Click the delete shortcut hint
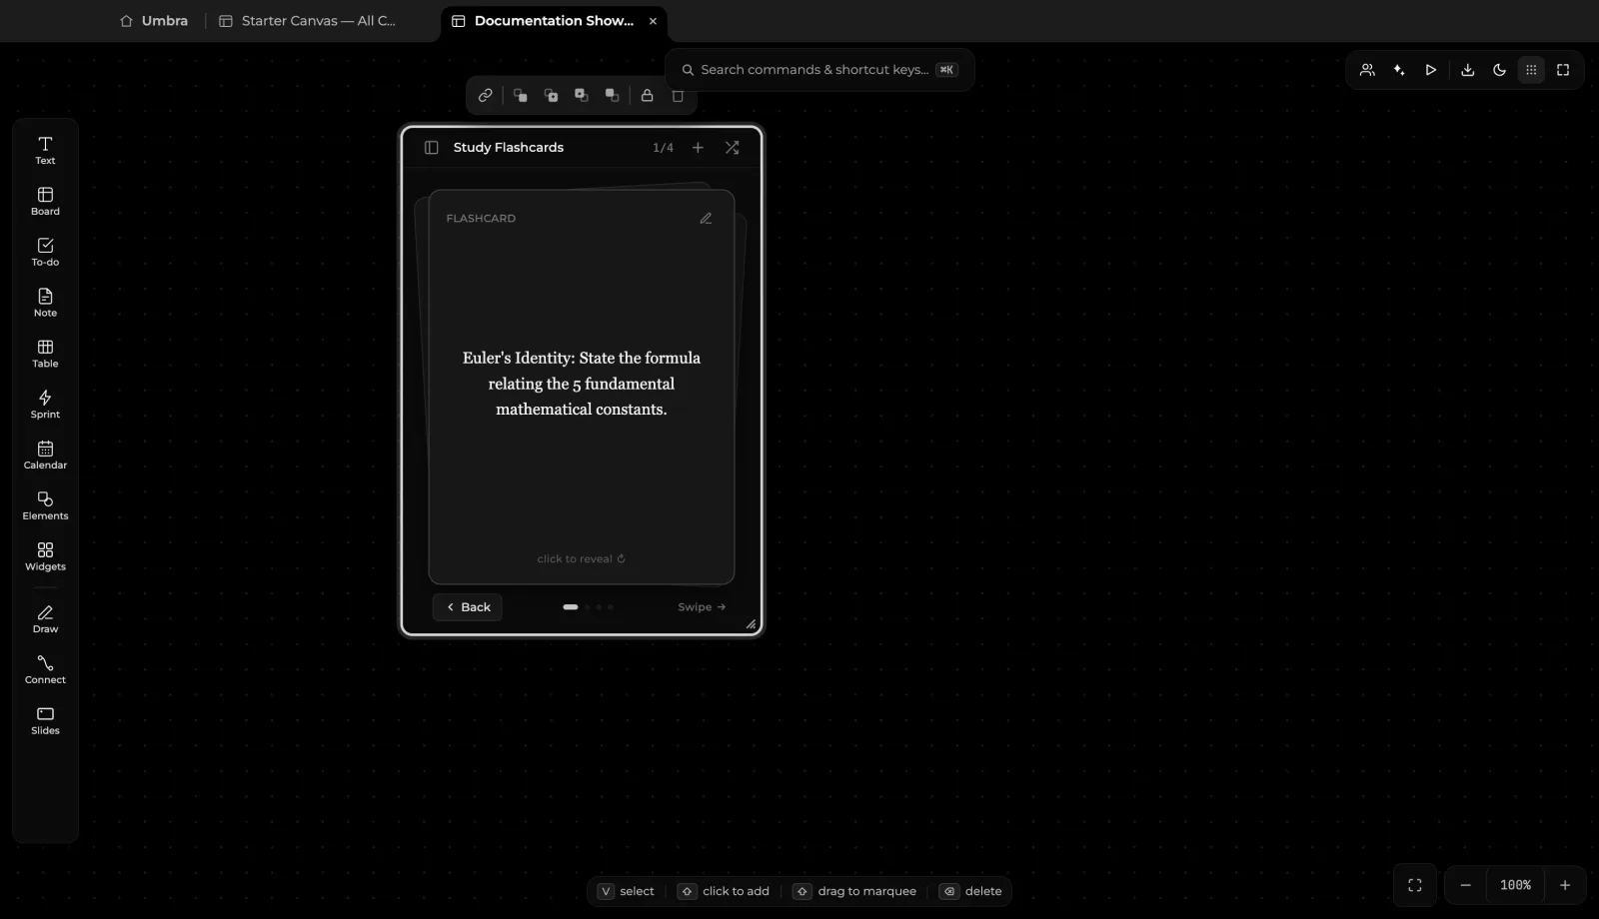1599x919 pixels. [971, 891]
